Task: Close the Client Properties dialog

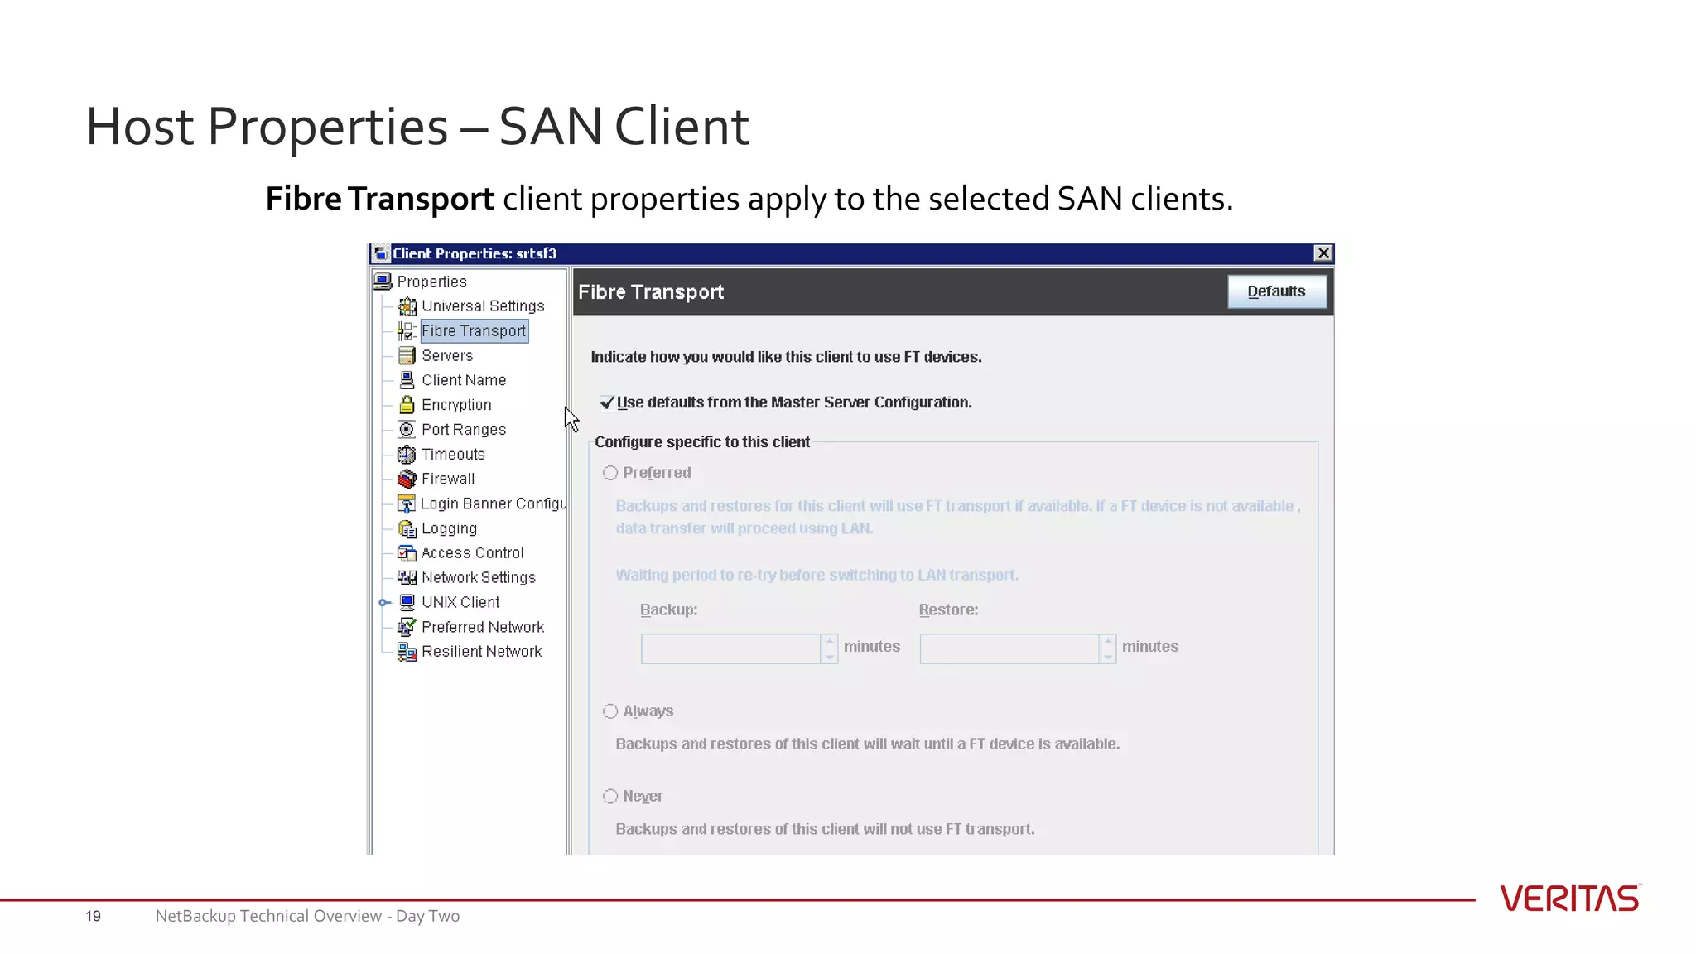Action: pyautogui.click(x=1323, y=253)
